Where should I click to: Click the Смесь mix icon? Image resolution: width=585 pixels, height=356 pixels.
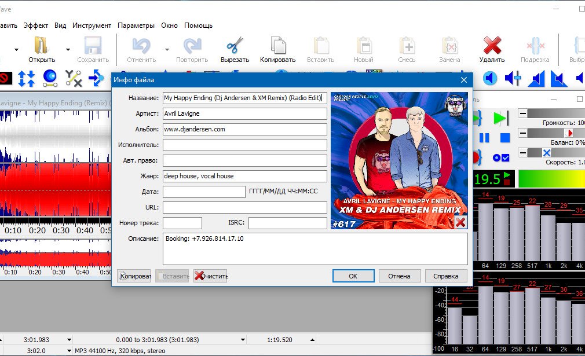[407, 46]
